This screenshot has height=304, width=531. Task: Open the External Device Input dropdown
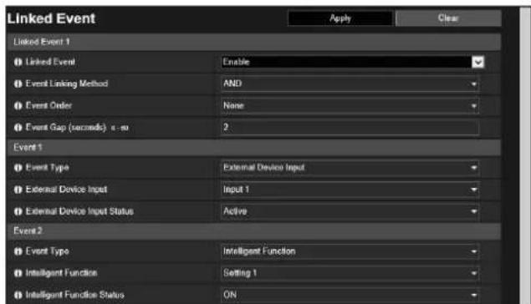350,190
